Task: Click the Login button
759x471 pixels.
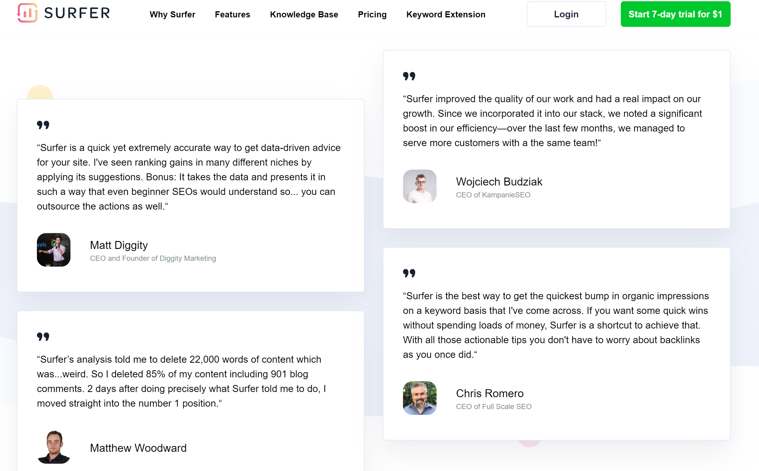Action: 566,14
